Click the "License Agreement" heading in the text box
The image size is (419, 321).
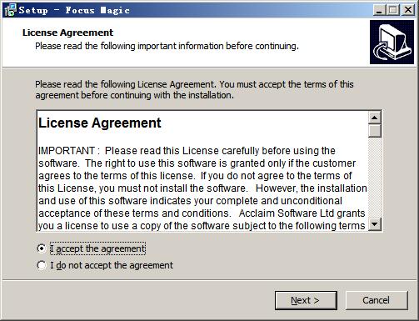click(100, 123)
